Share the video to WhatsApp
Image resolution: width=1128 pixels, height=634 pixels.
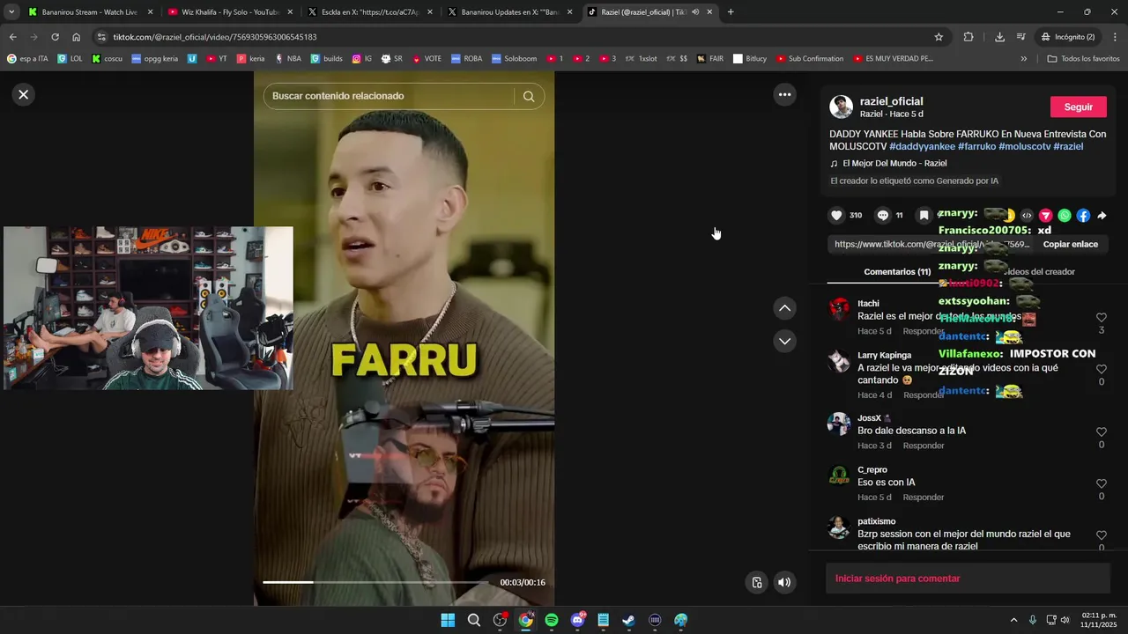1065,215
